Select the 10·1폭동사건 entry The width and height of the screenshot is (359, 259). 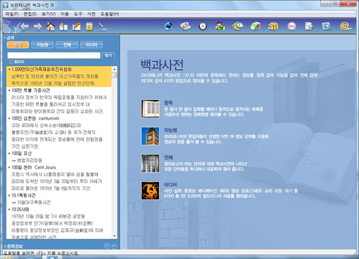point(23,195)
